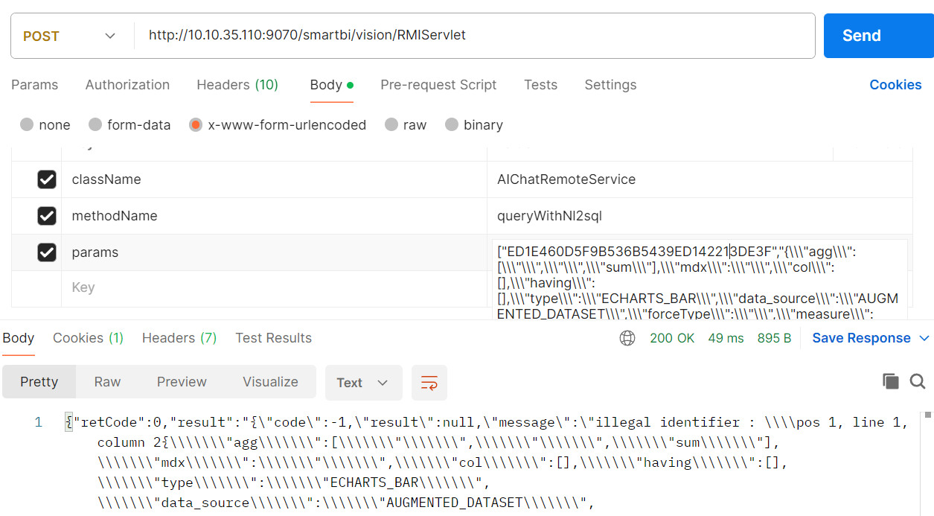Click the search response icon
The height and width of the screenshot is (516, 934).
coord(918,382)
